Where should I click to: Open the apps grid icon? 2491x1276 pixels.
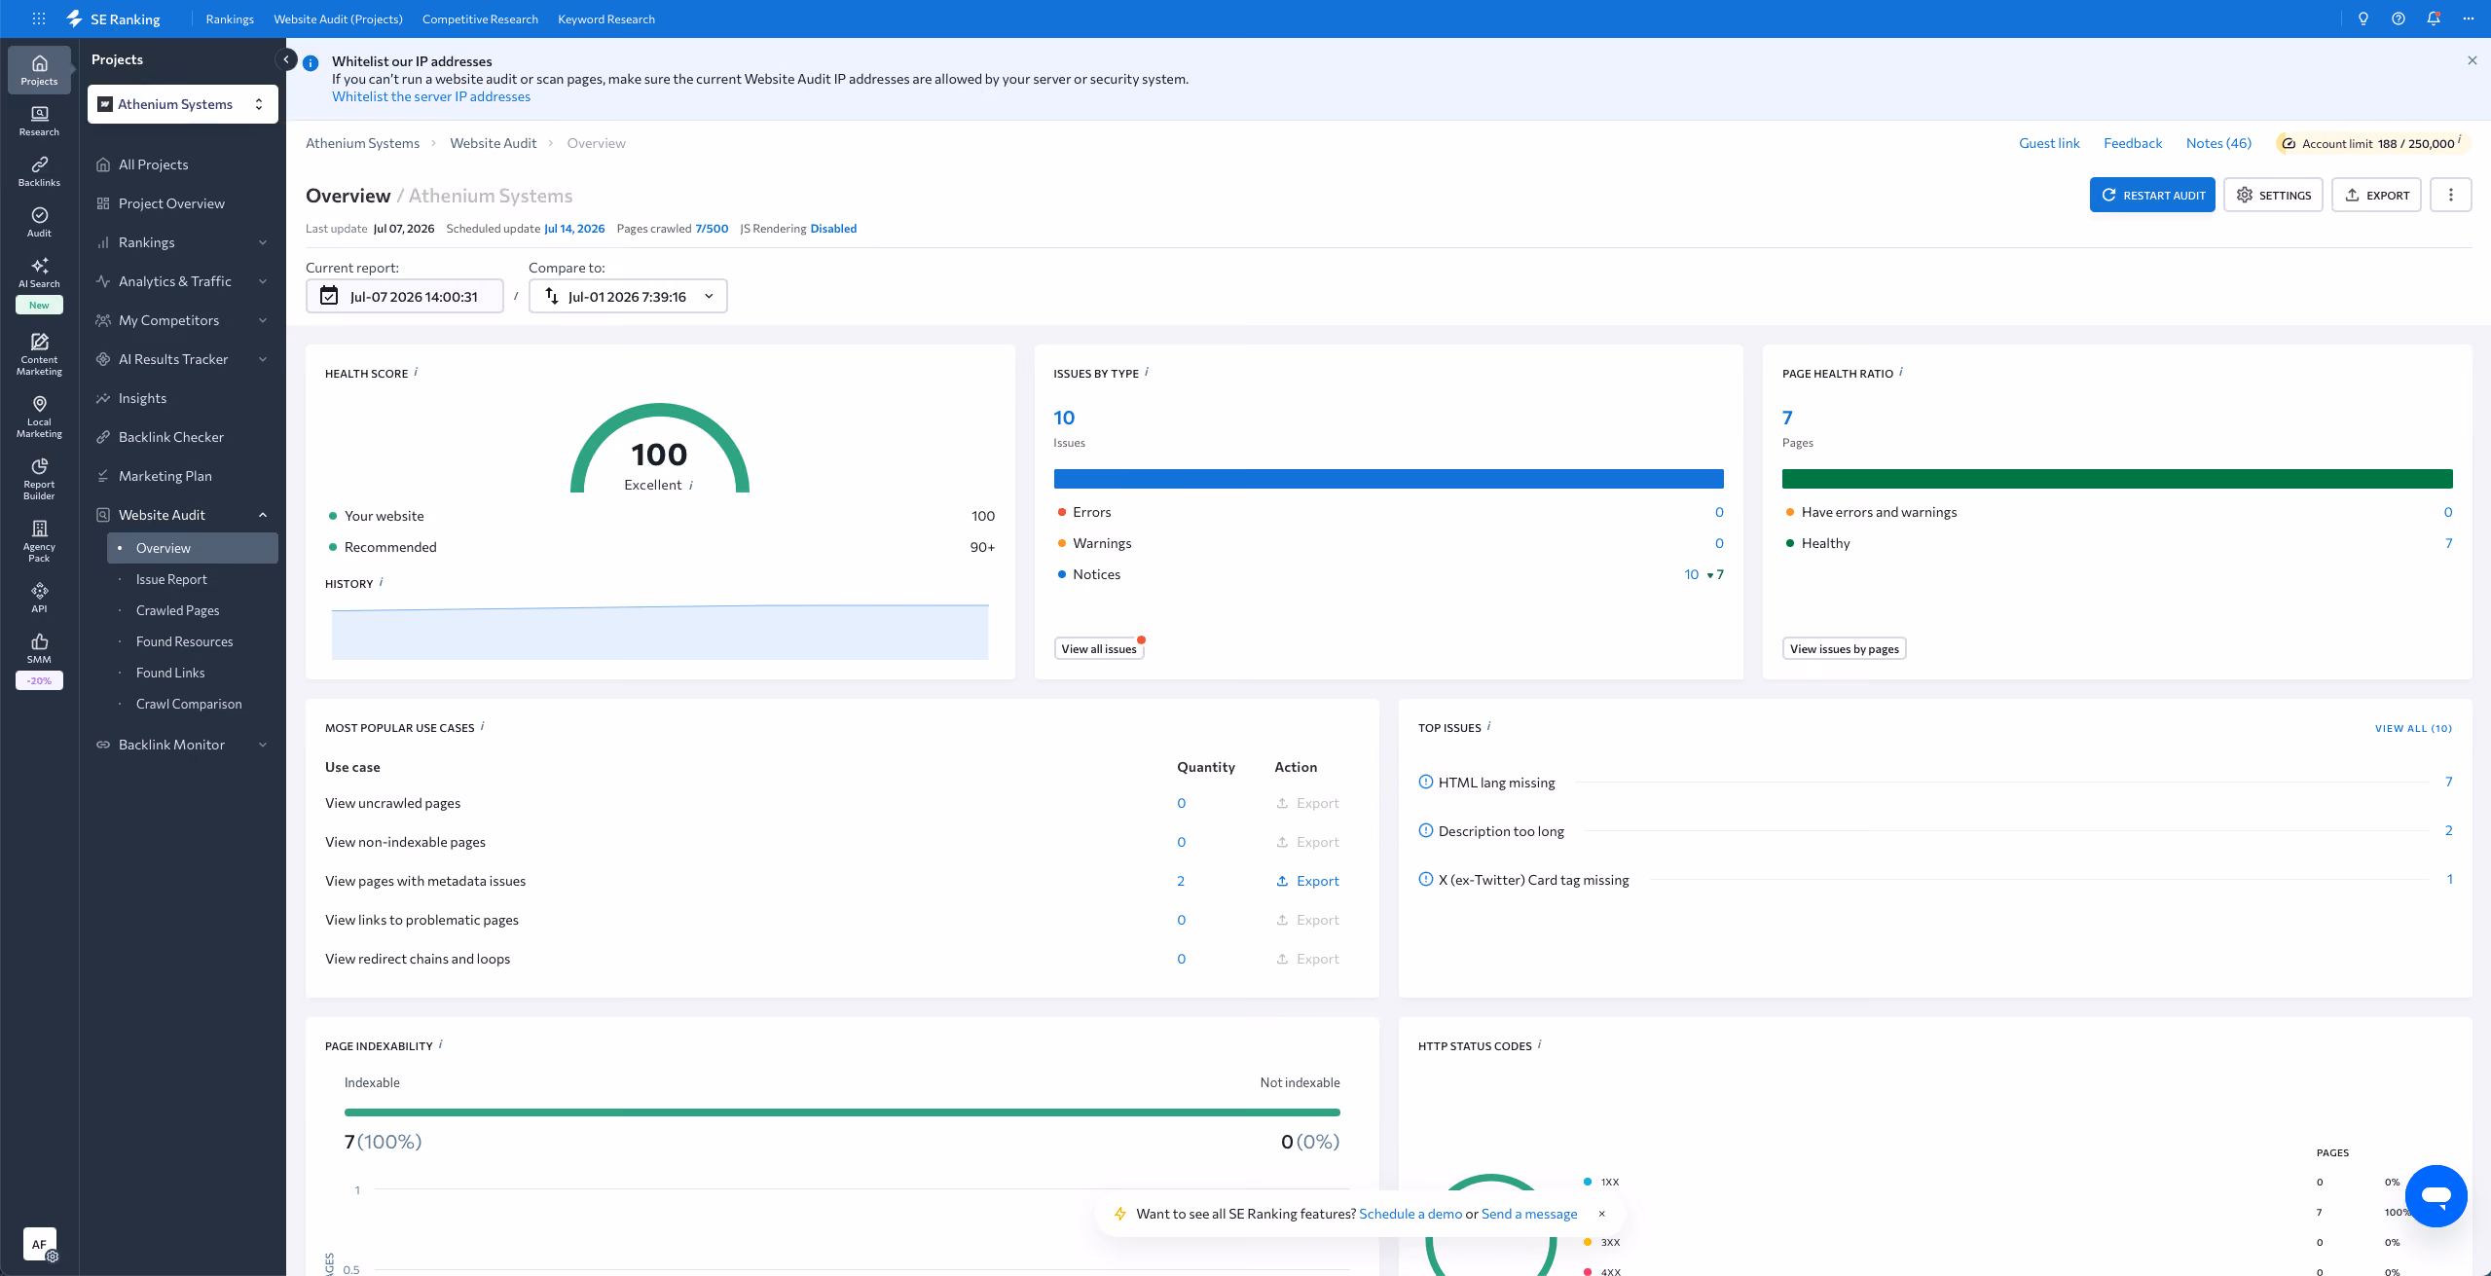point(39,18)
